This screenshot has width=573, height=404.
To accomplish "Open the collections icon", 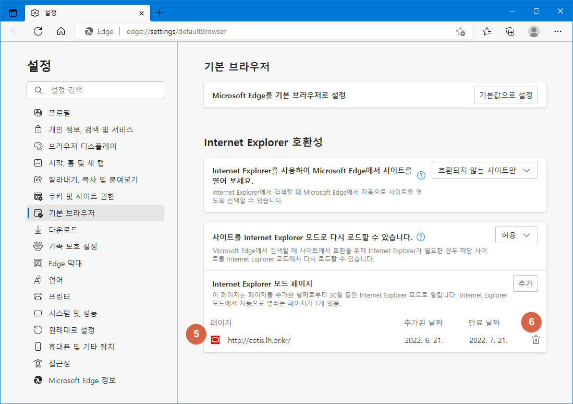I will point(510,31).
